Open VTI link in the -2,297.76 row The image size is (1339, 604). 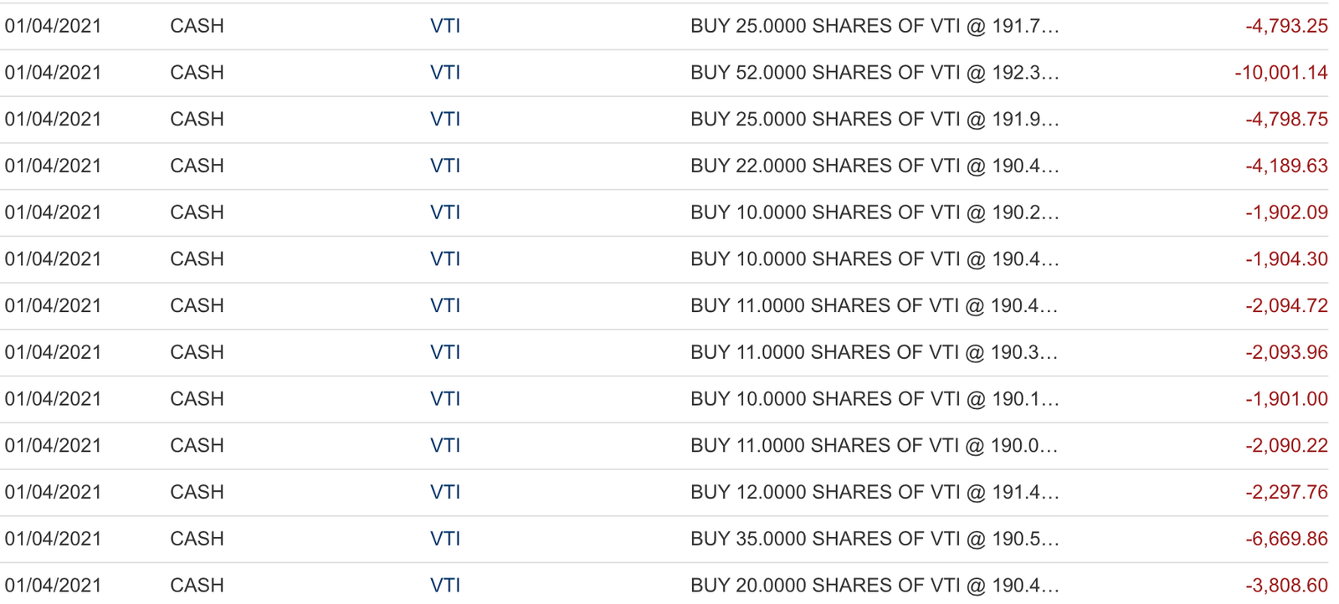[445, 492]
